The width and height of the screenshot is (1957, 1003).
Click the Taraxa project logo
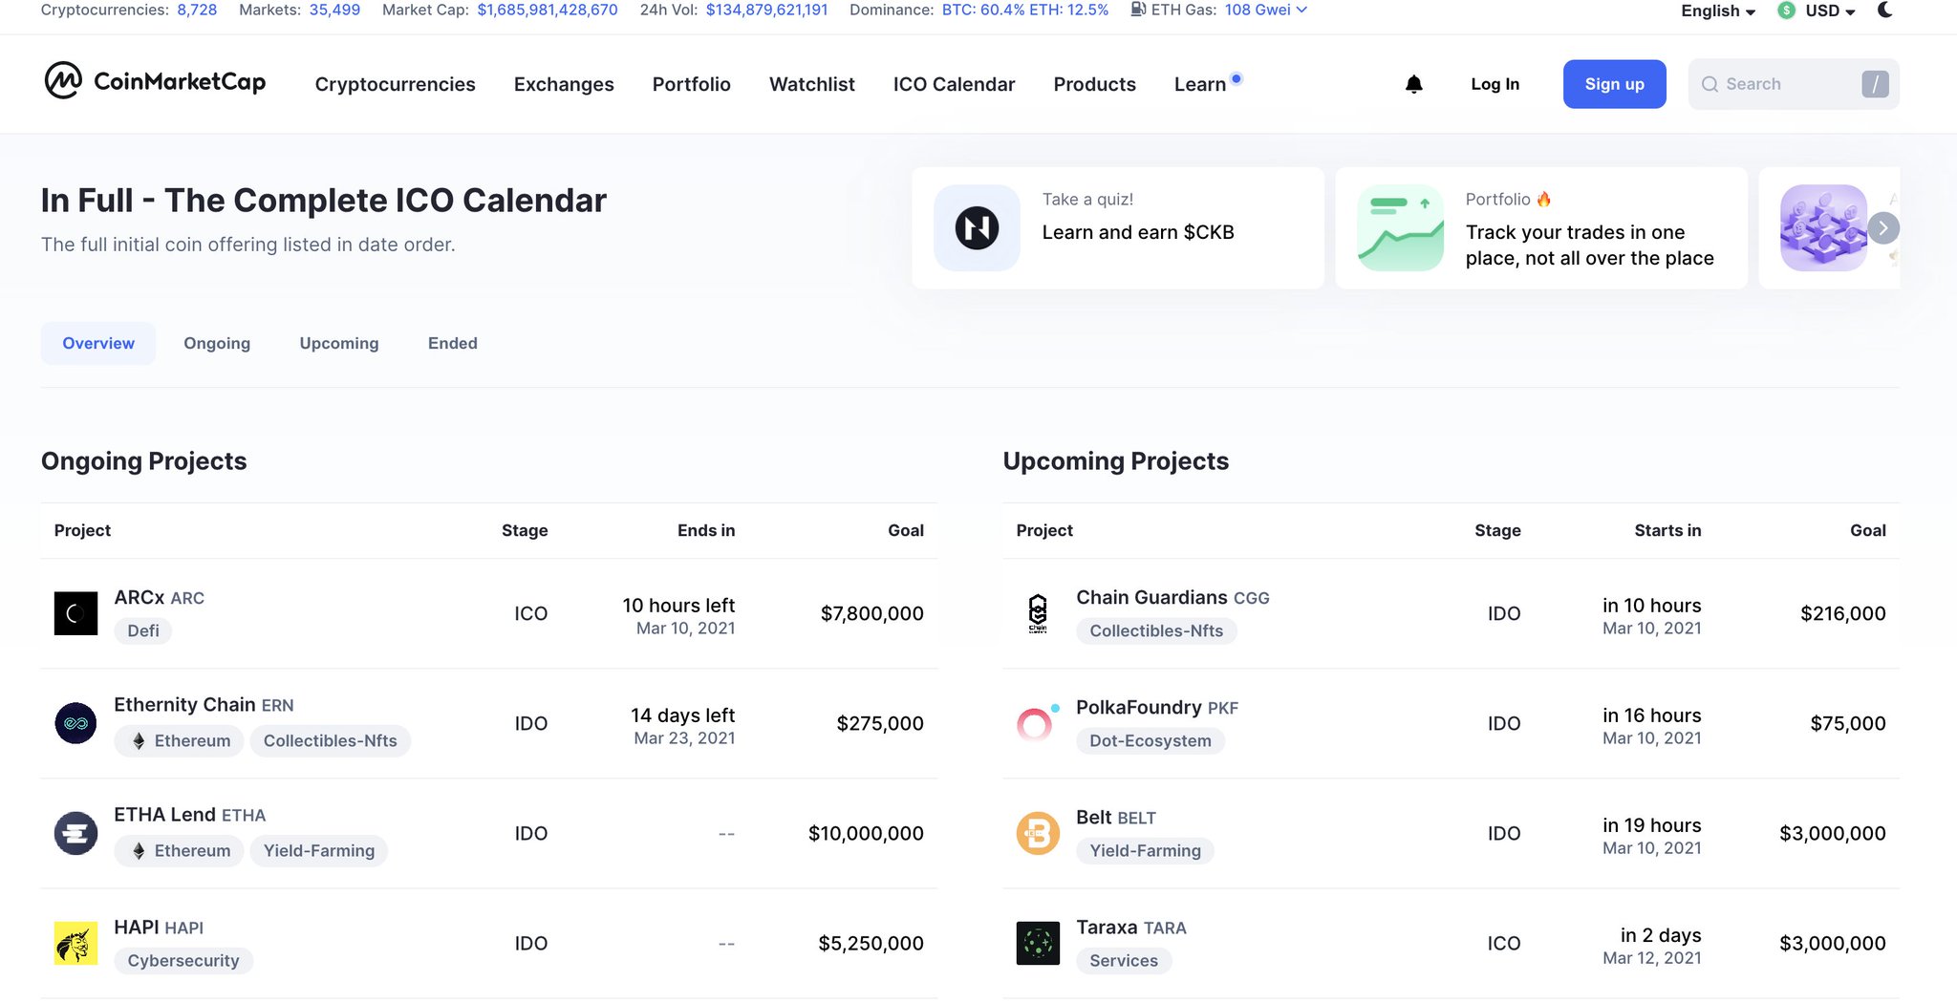[x=1038, y=943]
